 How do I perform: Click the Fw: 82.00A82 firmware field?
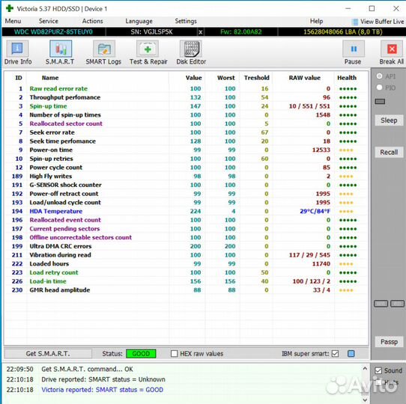240,32
